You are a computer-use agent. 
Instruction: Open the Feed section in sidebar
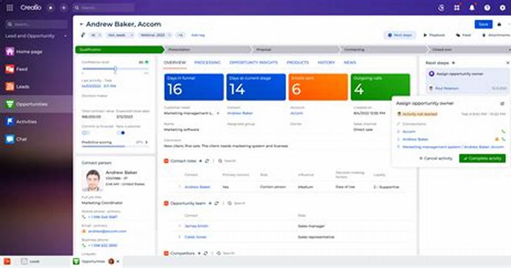click(17, 69)
